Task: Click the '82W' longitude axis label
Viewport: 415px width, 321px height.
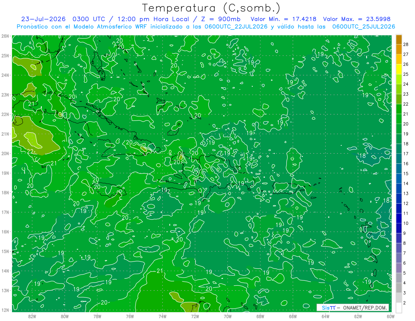Action: coord(32,316)
